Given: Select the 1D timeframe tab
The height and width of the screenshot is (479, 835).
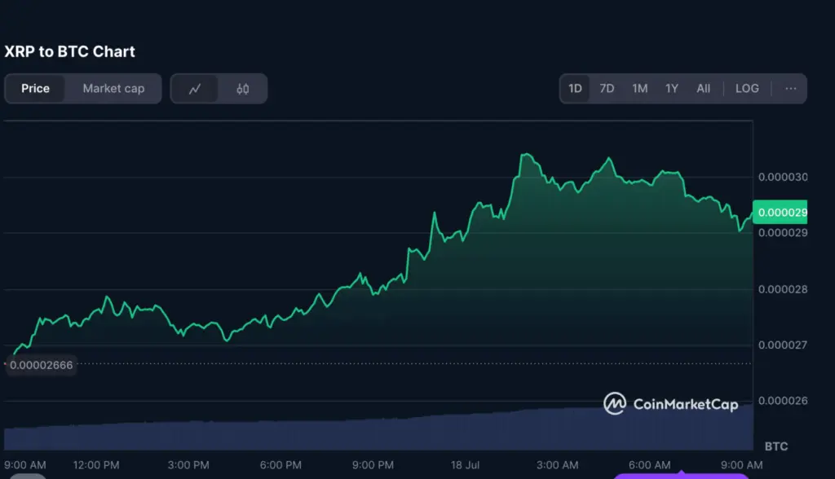Looking at the screenshot, I should 575,88.
